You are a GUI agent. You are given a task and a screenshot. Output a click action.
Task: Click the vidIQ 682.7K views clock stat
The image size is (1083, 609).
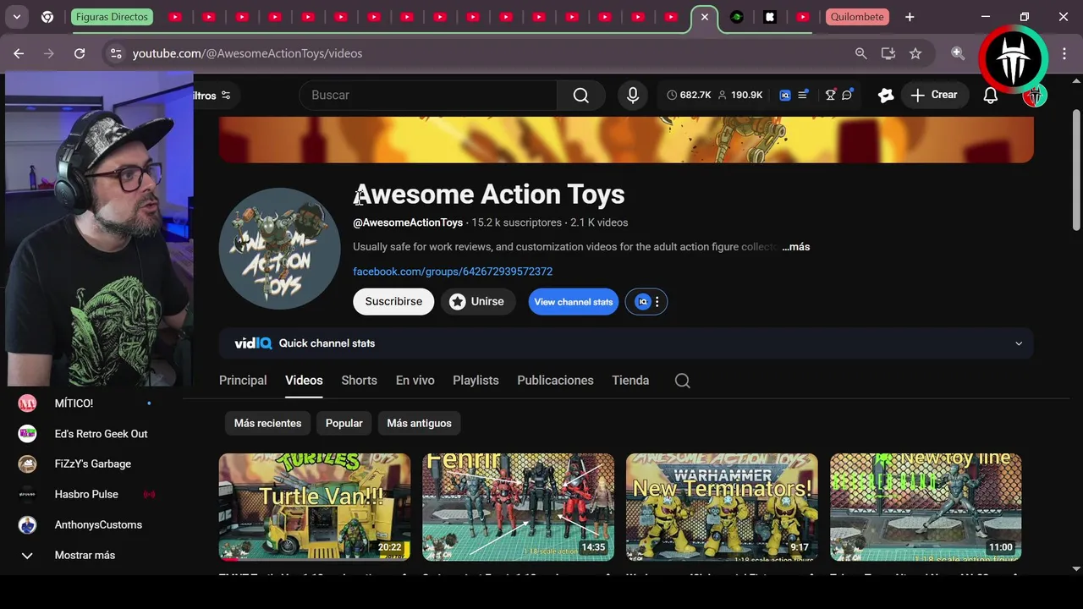[x=689, y=96]
